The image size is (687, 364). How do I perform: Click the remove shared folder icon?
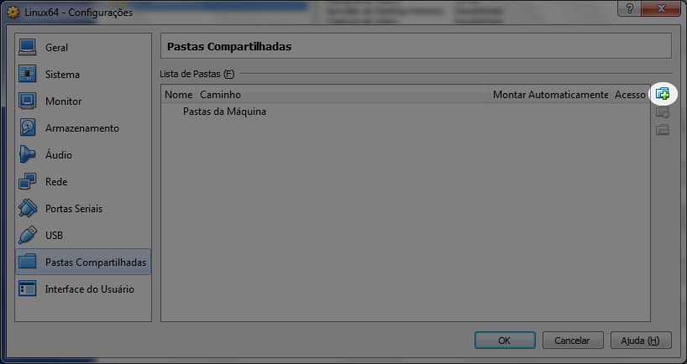[663, 130]
